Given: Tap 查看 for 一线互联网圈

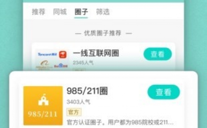Looking at the screenshot, I should coord(158,54).
